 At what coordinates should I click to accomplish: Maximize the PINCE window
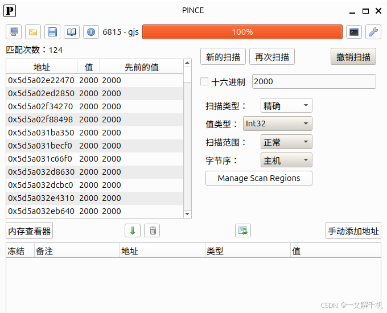point(365,11)
